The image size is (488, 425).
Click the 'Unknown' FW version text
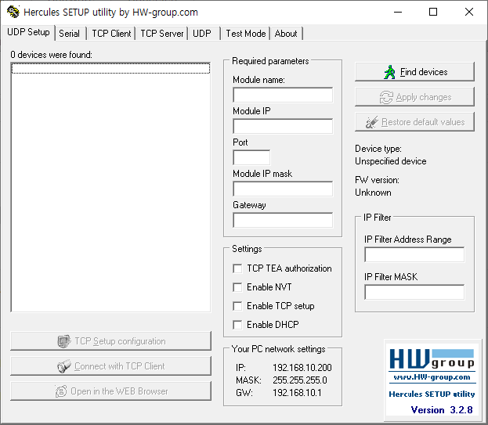[373, 193]
